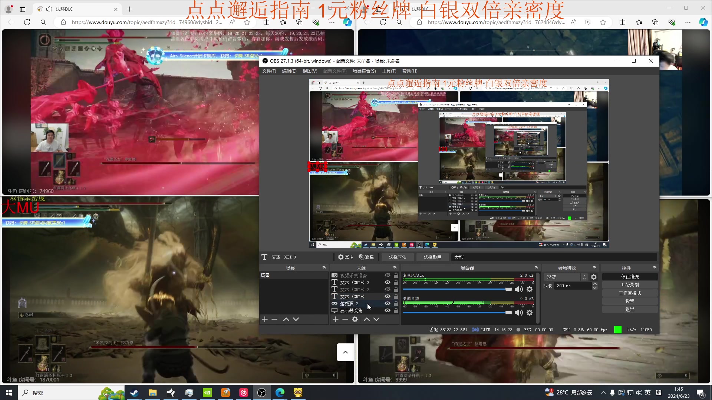Open the 视图(V) menu
The image size is (712, 400).
310,71
